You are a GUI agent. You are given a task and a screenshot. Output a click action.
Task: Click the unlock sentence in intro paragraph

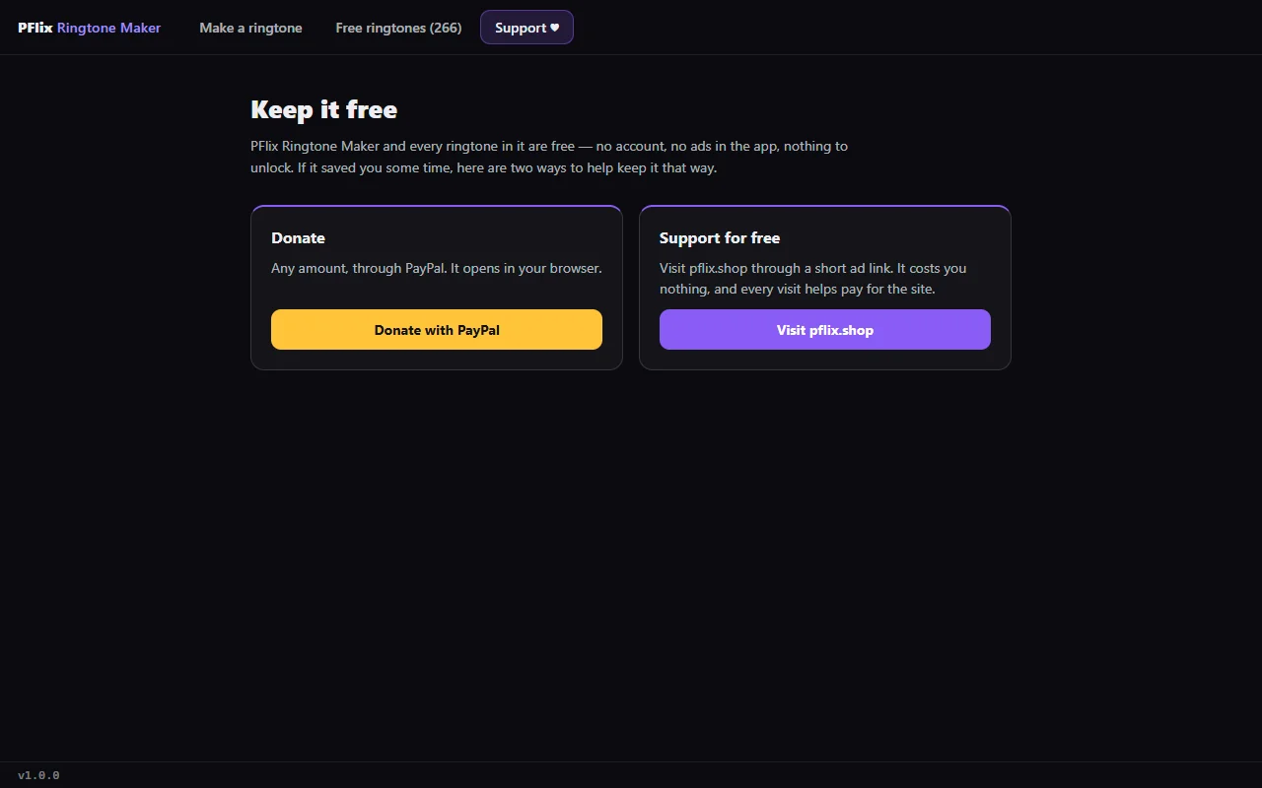(483, 167)
